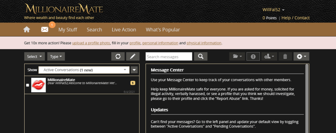Tick the MillionaireMate conversation checkbox

(28, 85)
